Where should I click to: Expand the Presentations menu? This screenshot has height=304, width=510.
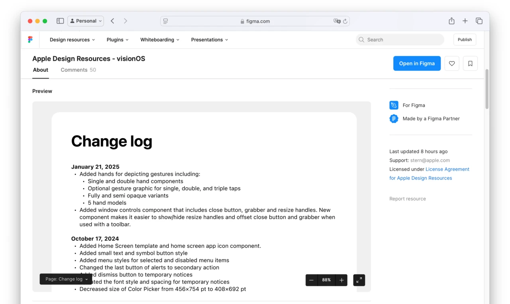[210, 40]
